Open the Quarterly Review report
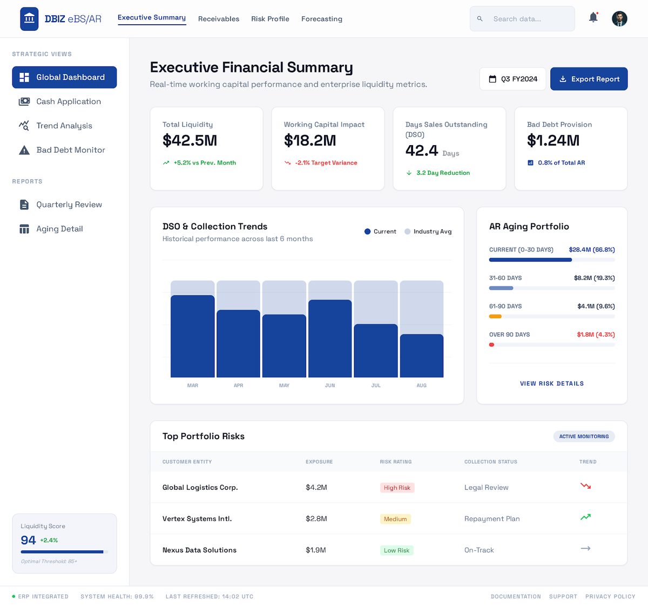The image size is (648, 607). click(64, 204)
